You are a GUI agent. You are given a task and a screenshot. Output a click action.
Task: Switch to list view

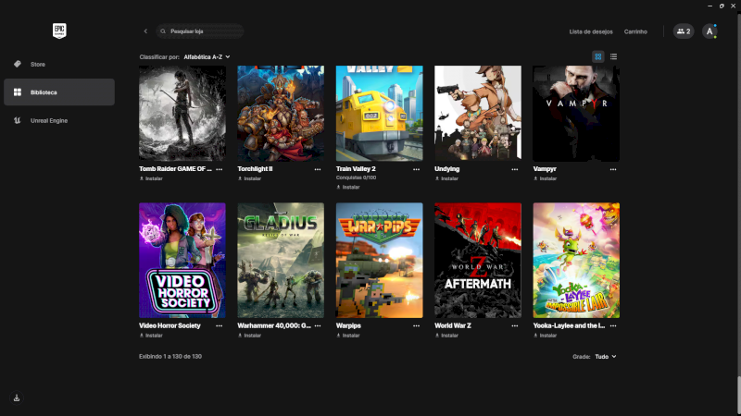point(613,56)
